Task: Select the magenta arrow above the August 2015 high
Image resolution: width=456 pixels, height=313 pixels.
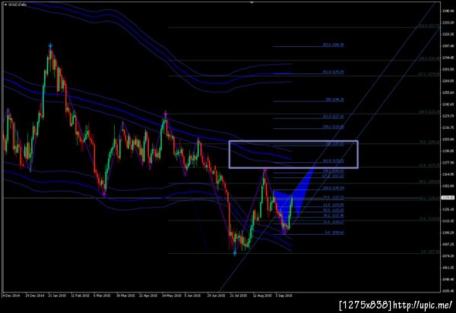Action: tap(265, 170)
